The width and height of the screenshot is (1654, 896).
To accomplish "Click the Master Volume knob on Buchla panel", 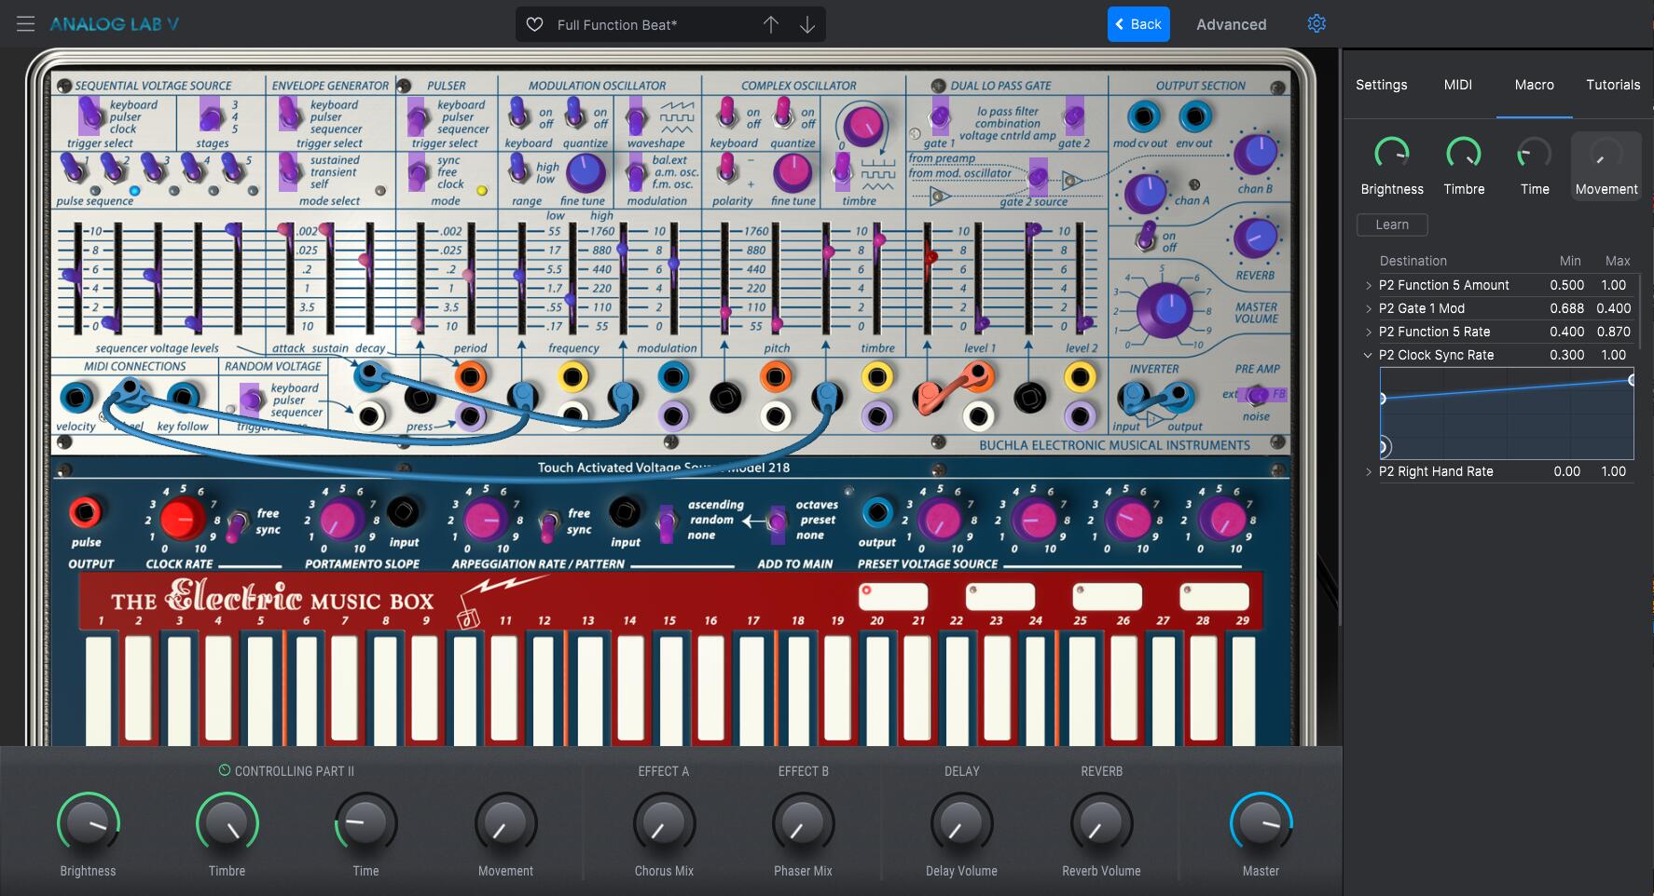I will [x=1165, y=308].
